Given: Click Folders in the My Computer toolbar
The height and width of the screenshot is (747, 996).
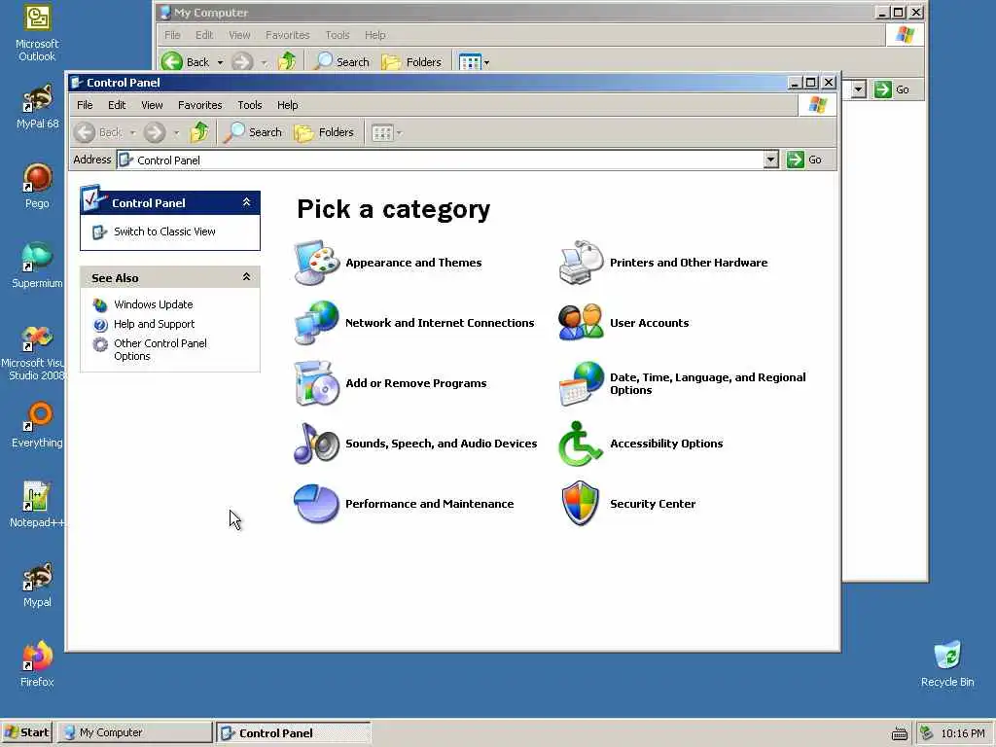Looking at the screenshot, I should click(411, 61).
